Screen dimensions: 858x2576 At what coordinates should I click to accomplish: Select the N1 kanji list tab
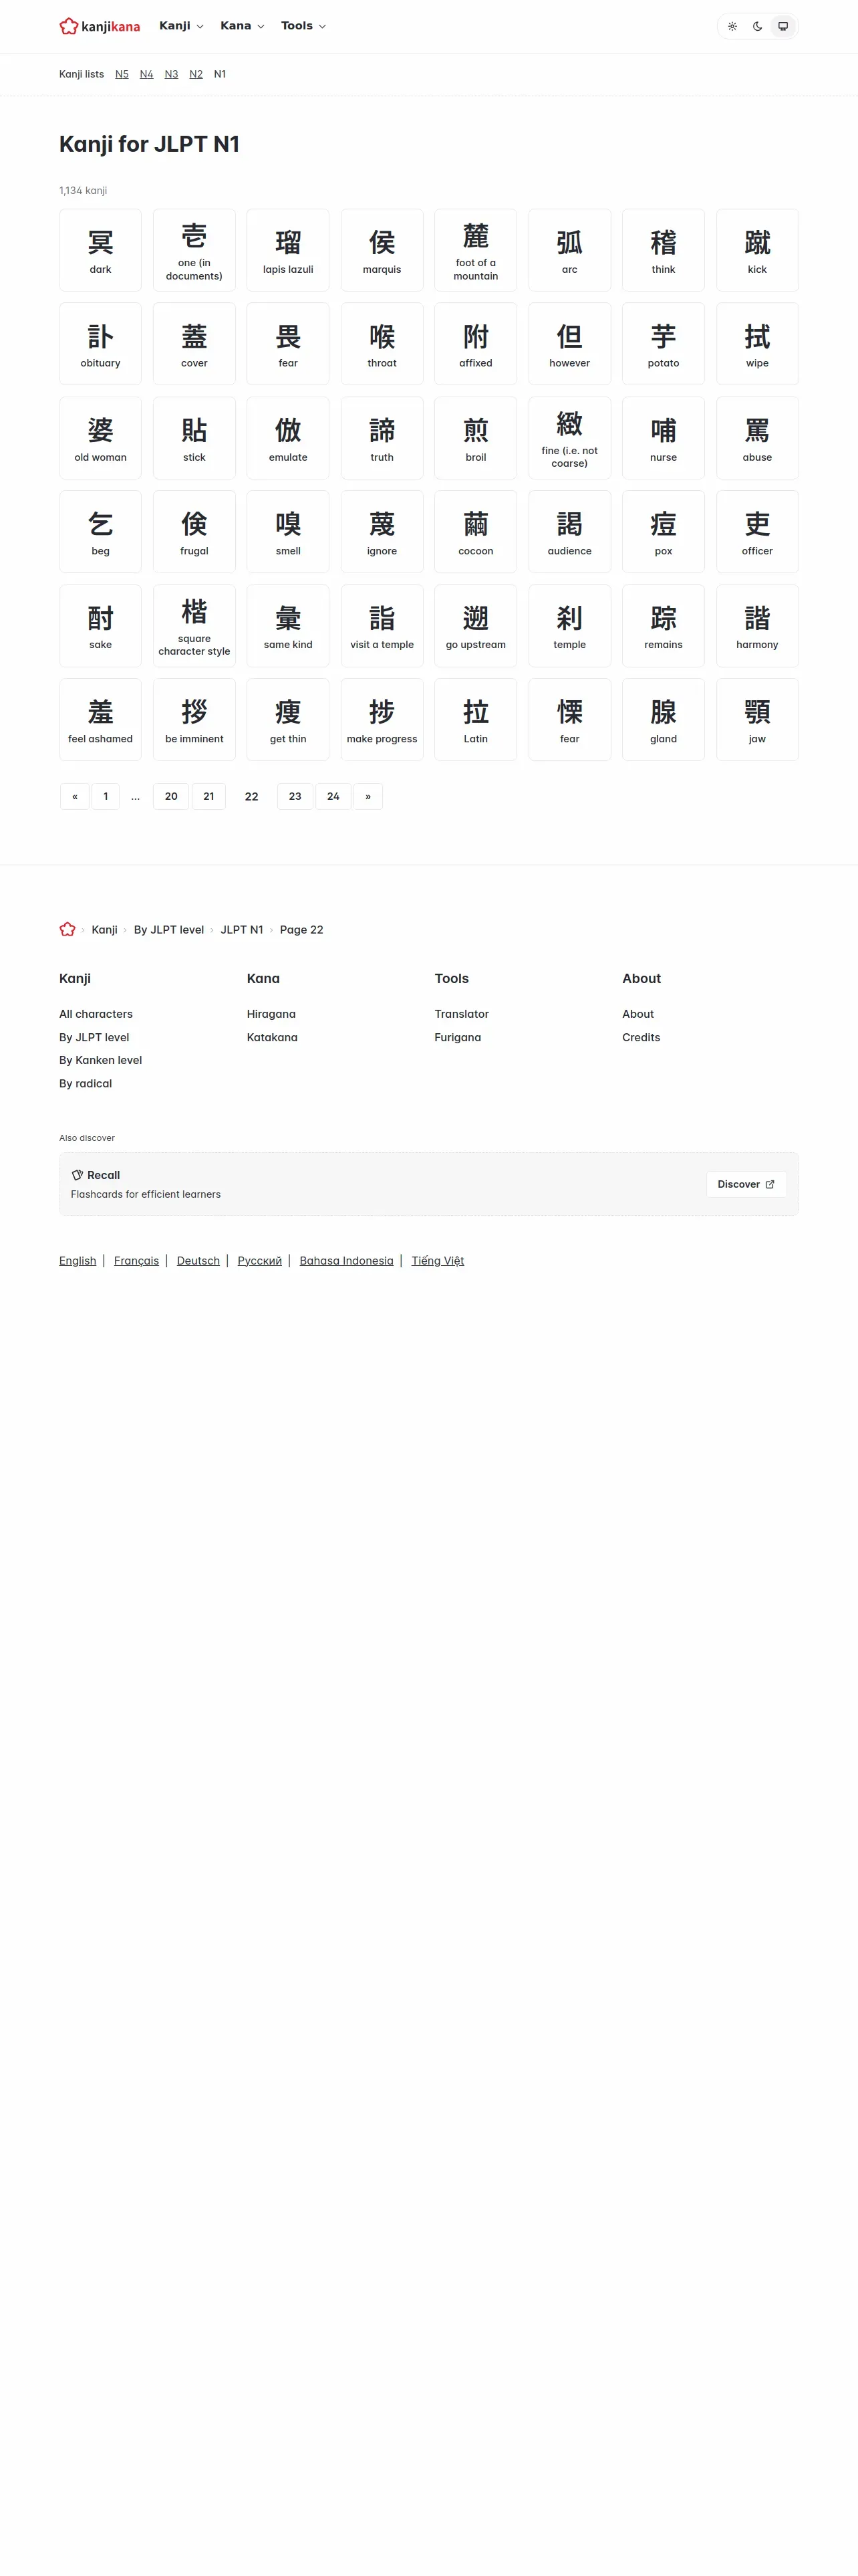(x=220, y=74)
